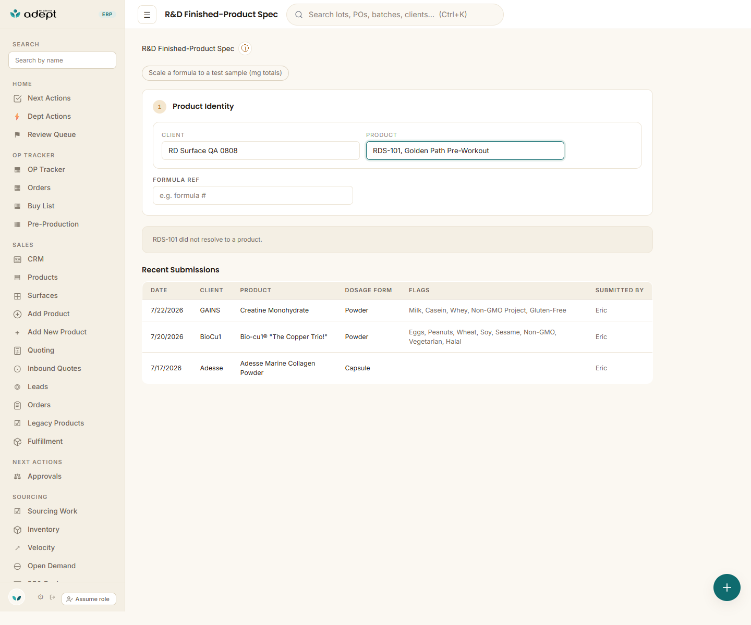Click the OP Tracker grid icon
Screen dimensions: 751x625
(17, 170)
